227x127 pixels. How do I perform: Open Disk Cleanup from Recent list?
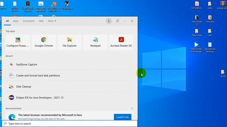(x=69, y=86)
